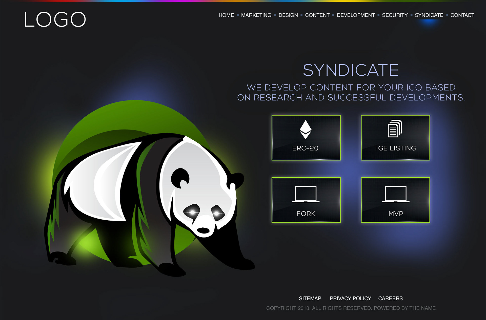Click the stacked documents icon
Viewport: 486px width, 320px height.
395,129
